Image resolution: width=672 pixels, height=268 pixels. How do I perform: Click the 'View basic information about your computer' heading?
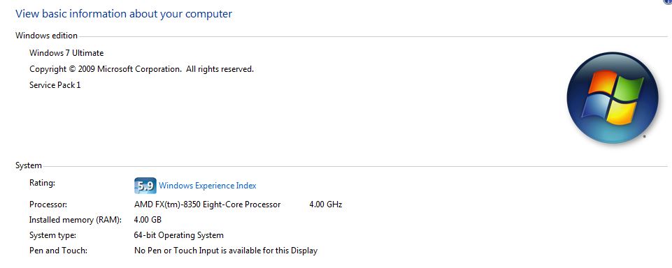tap(124, 14)
